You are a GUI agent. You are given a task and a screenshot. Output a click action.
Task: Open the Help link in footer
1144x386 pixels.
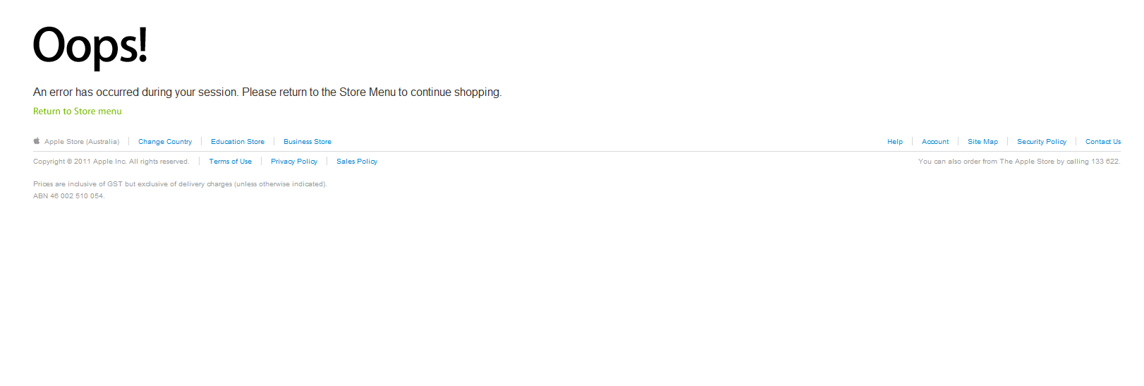(895, 142)
